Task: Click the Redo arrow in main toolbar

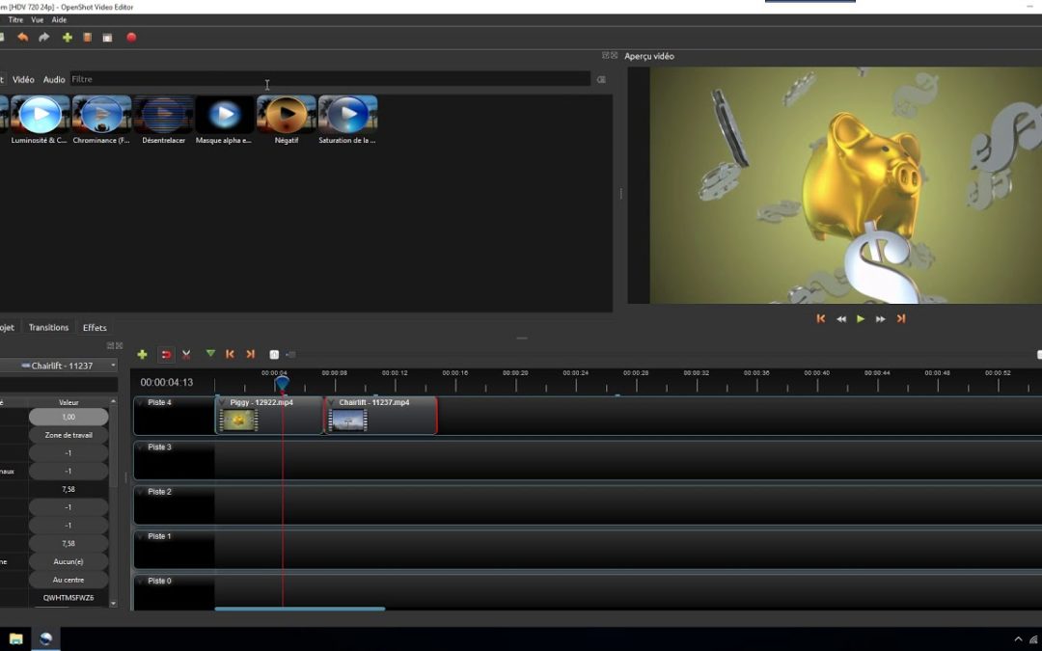Action: [43, 38]
